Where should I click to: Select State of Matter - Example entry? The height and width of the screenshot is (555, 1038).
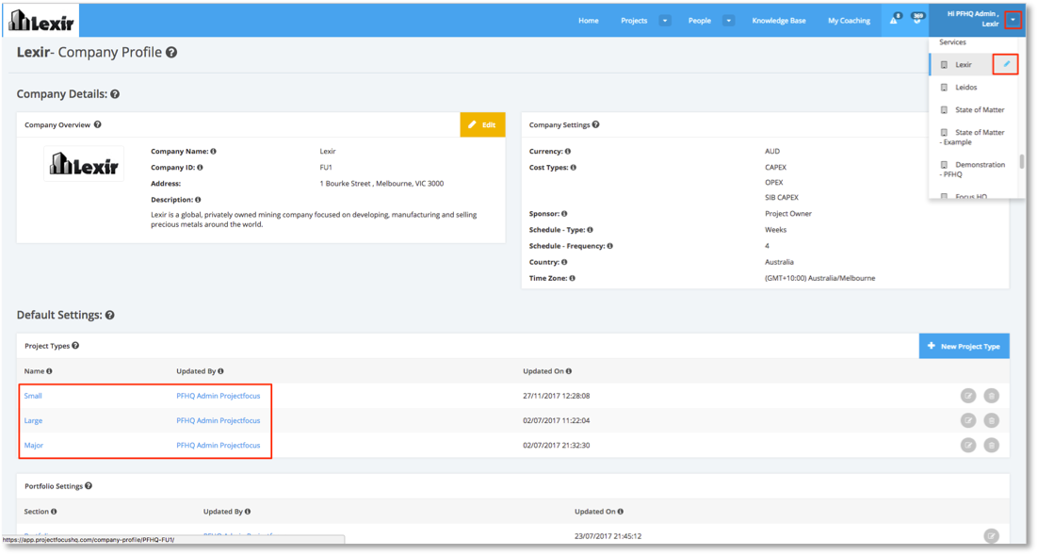(x=973, y=137)
